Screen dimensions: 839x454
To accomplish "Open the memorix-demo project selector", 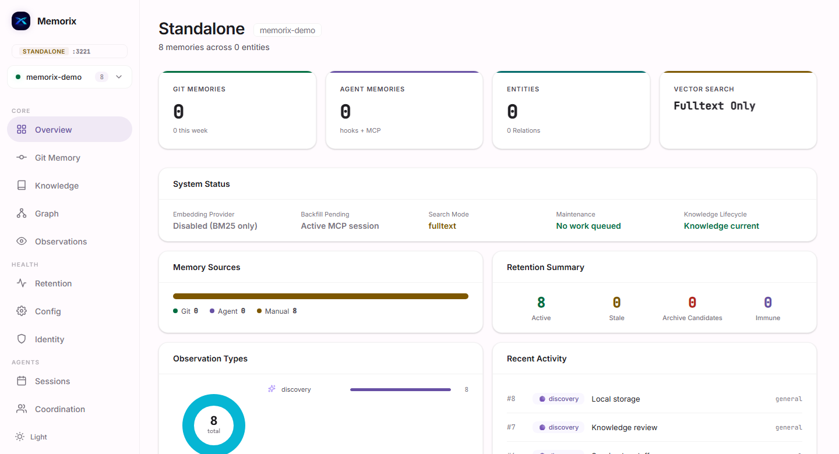I will click(x=69, y=77).
